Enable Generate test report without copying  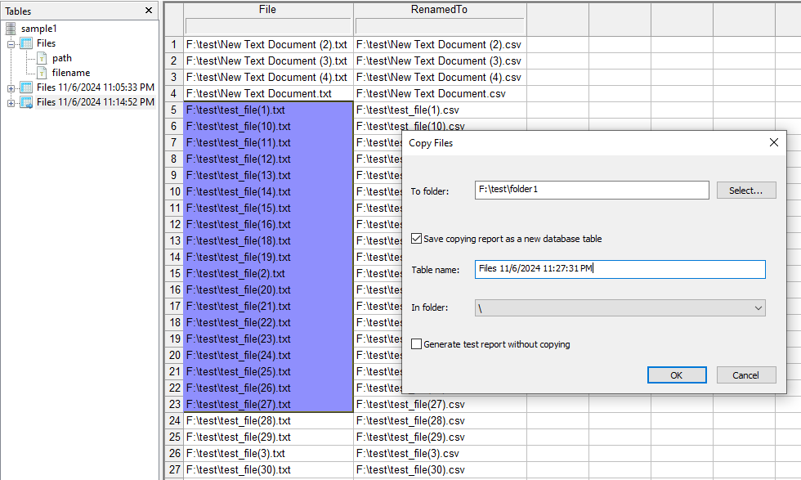[417, 344]
